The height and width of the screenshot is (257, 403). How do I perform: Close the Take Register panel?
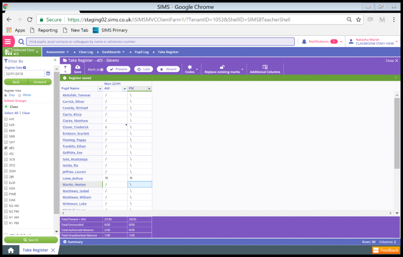tap(392, 61)
